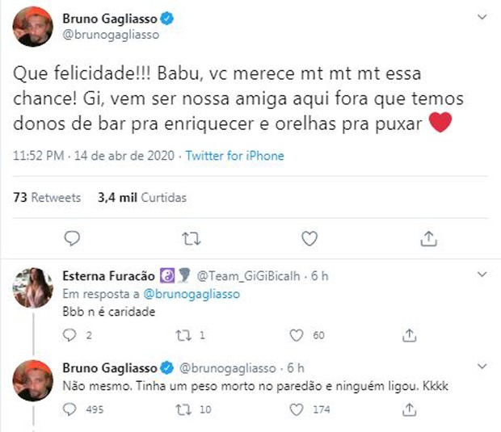Viewport: 501px width, 432px height.
Task: Open the Twitter for iPhone link
Action: click(234, 156)
